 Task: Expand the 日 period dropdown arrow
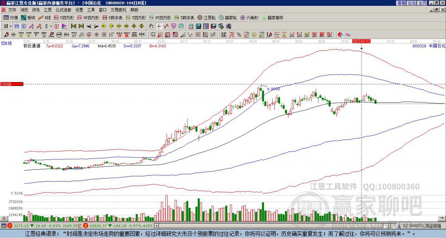tap(10, 26)
